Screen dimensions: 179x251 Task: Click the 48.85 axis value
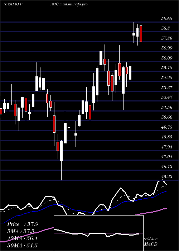pyautogui.click(x=167, y=137)
